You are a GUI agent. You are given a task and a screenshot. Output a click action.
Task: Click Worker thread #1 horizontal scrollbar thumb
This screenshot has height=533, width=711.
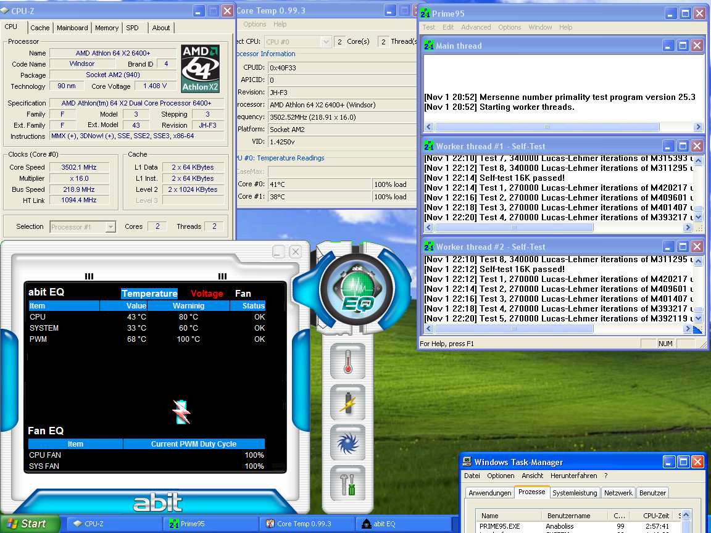(513, 228)
